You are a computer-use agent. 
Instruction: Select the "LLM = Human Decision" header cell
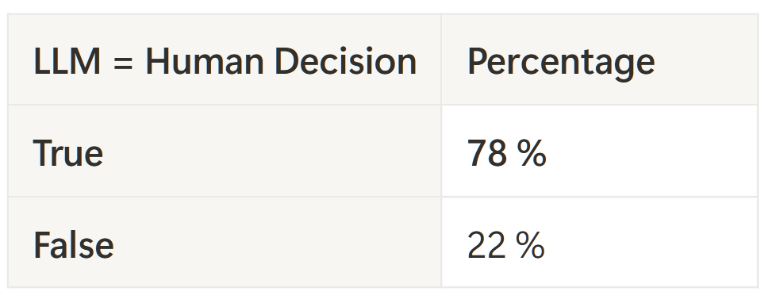225,59
